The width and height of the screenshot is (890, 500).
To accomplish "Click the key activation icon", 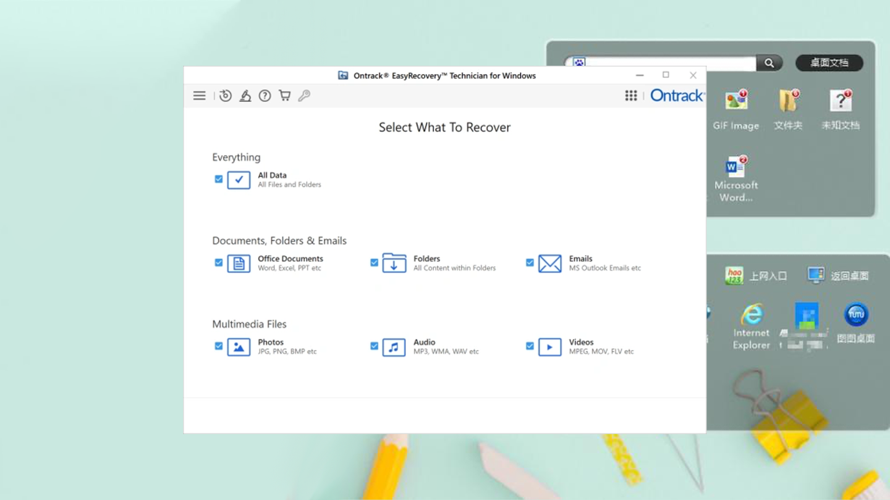I will [x=304, y=96].
